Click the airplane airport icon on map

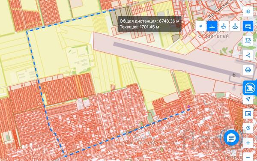(x=234, y=75)
